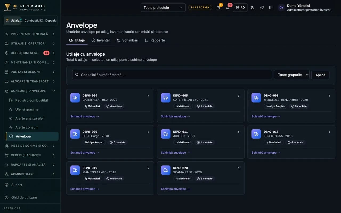Expand the Pontaj și decont section
The height and width of the screenshot is (213, 341).
click(30, 72)
